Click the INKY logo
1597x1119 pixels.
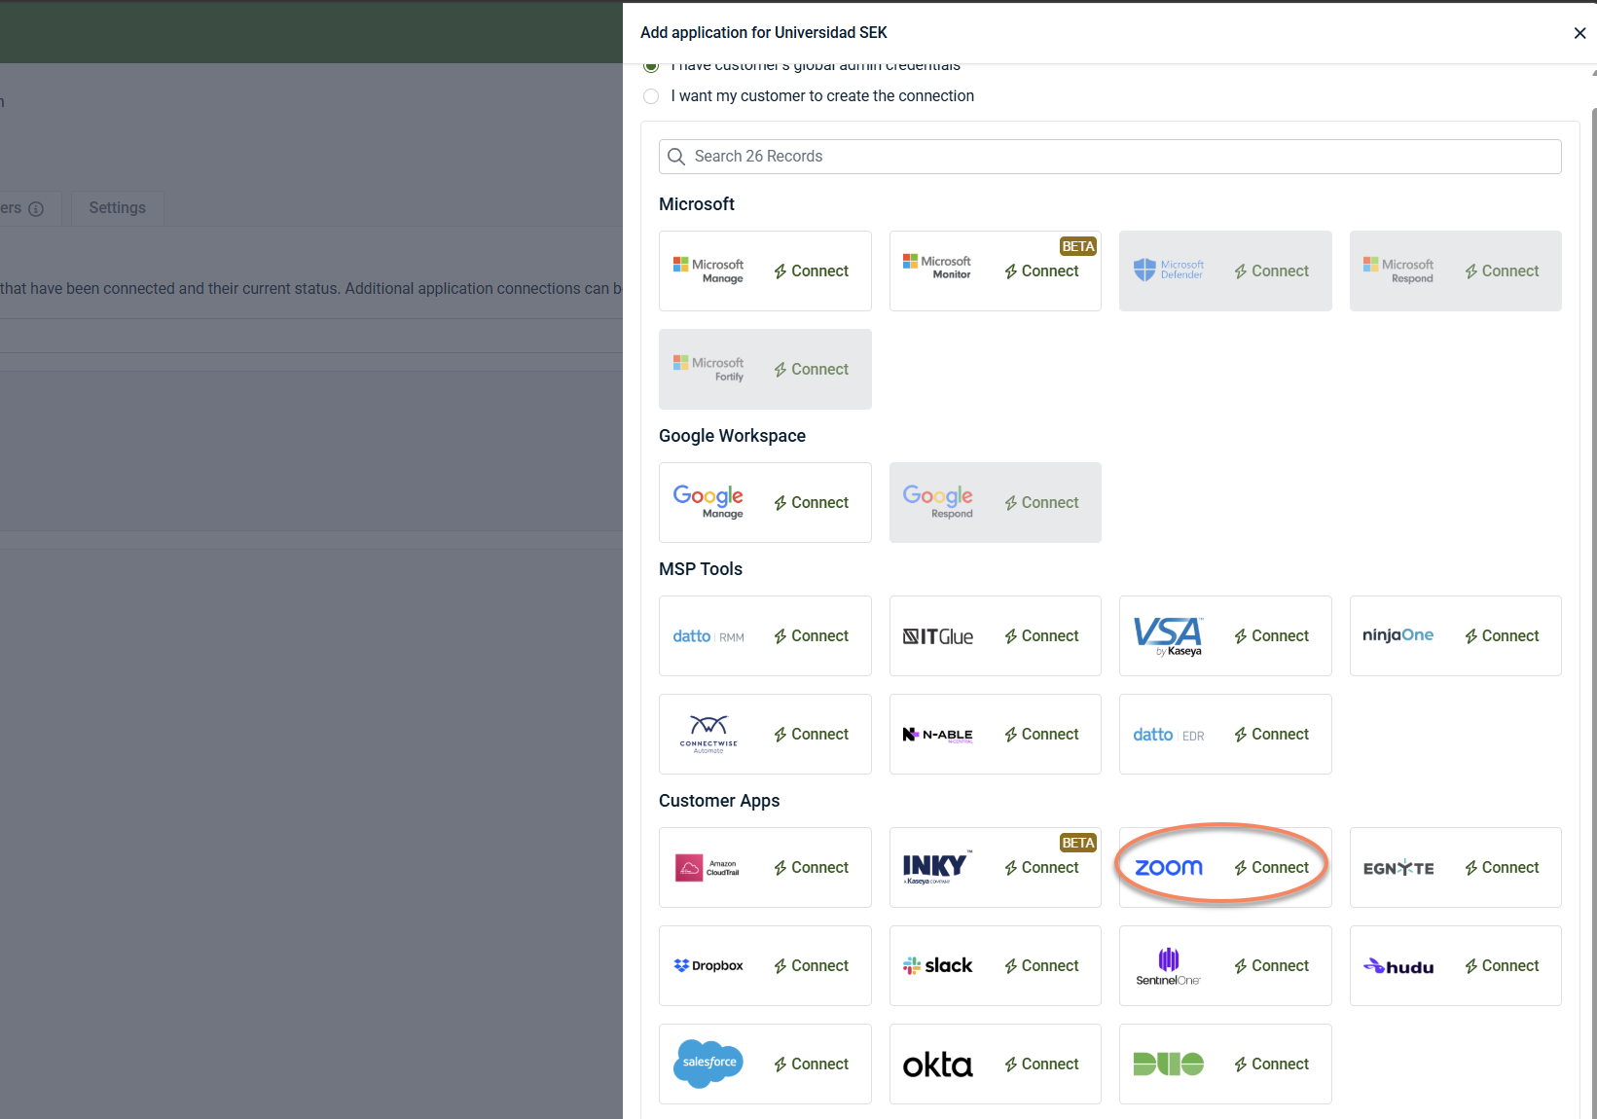(935, 868)
